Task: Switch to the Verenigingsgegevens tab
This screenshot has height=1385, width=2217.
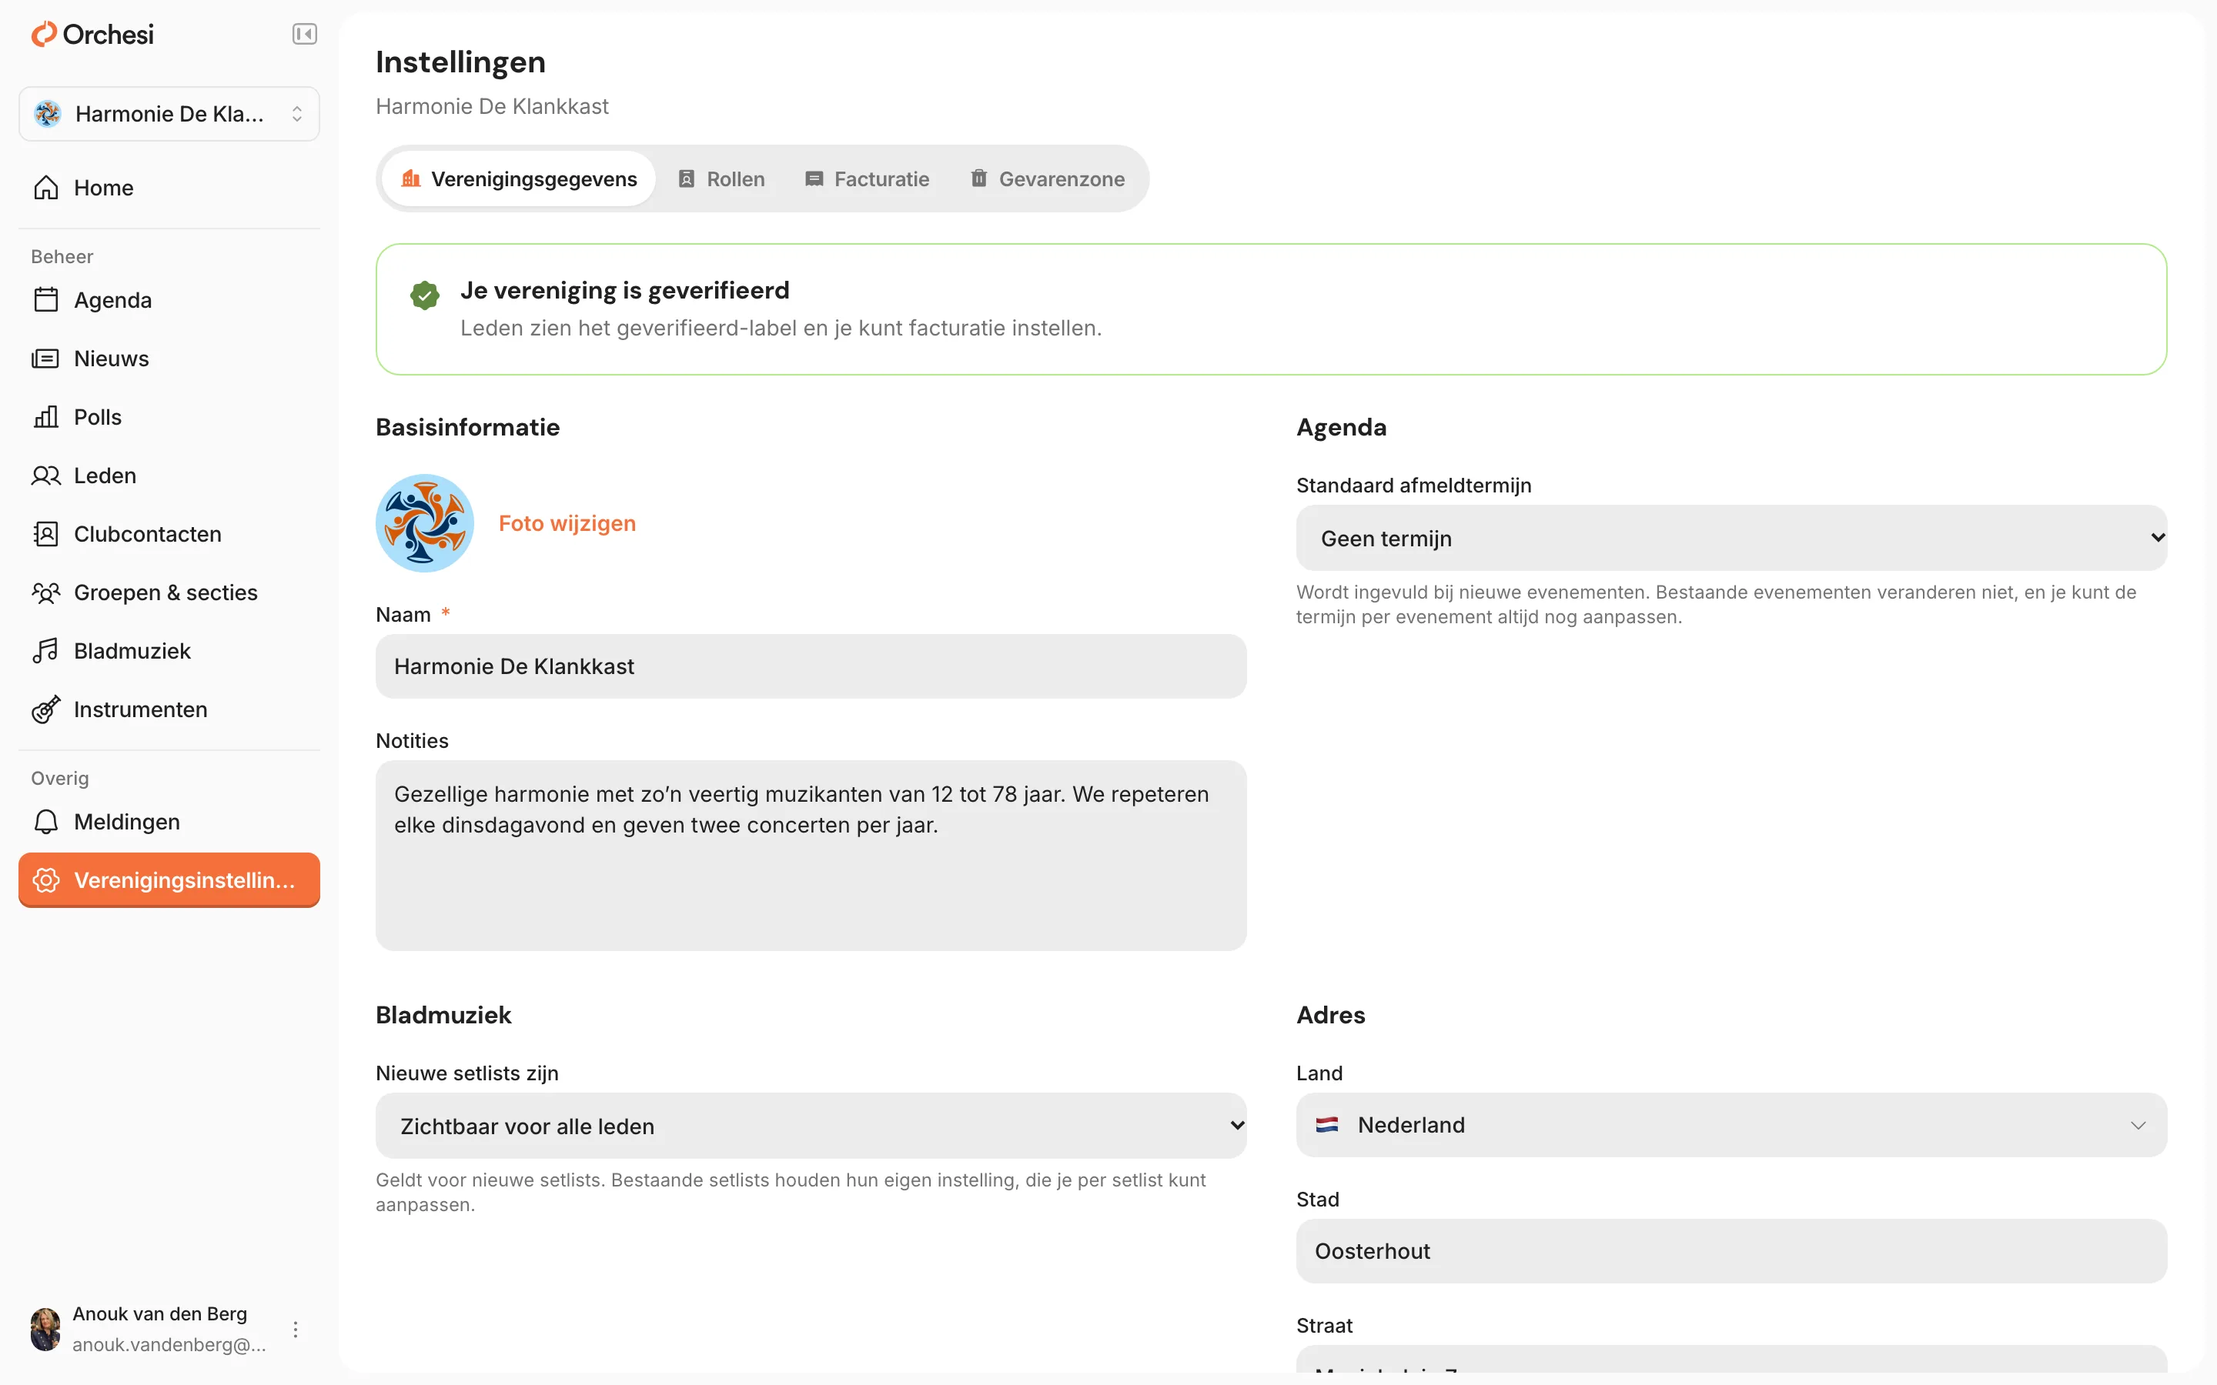Action: coord(520,179)
